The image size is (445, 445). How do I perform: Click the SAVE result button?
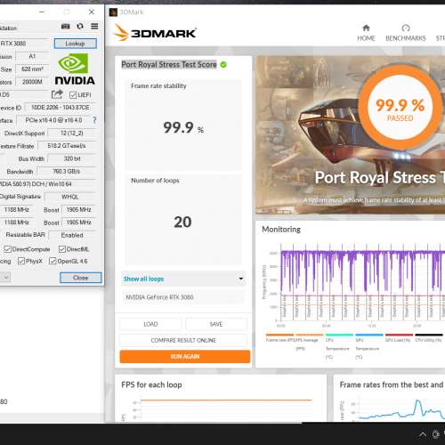[216, 324]
